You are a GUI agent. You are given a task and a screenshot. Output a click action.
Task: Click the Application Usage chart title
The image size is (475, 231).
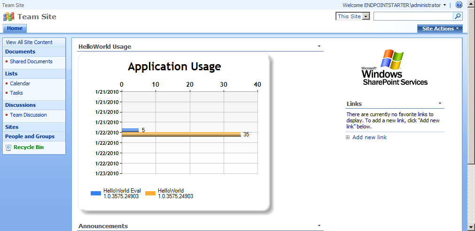pyautogui.click(x=174, y=67)
